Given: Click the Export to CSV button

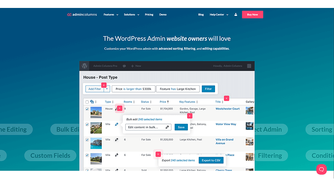Looking at the screenshot, I should coord(211,161).
